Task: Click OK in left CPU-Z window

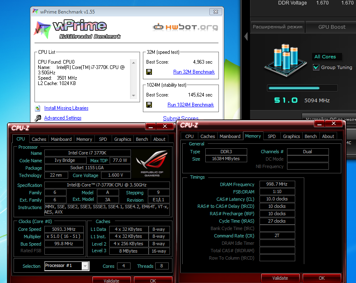Action: (x=153, y=280)
